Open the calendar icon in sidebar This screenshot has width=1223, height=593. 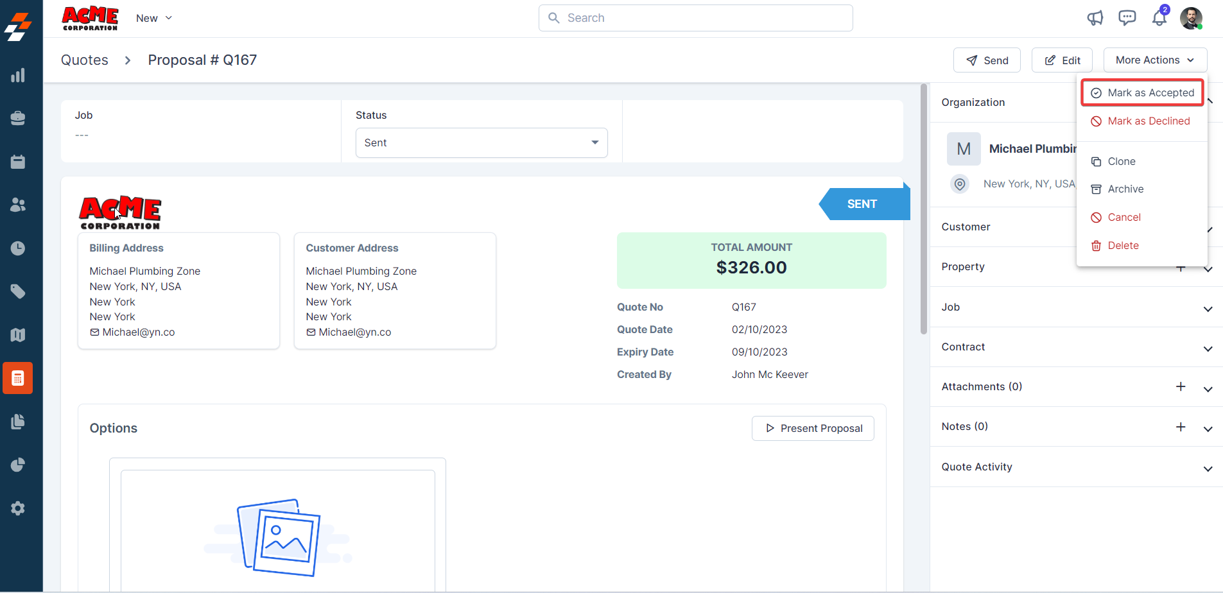pos(18,162)
